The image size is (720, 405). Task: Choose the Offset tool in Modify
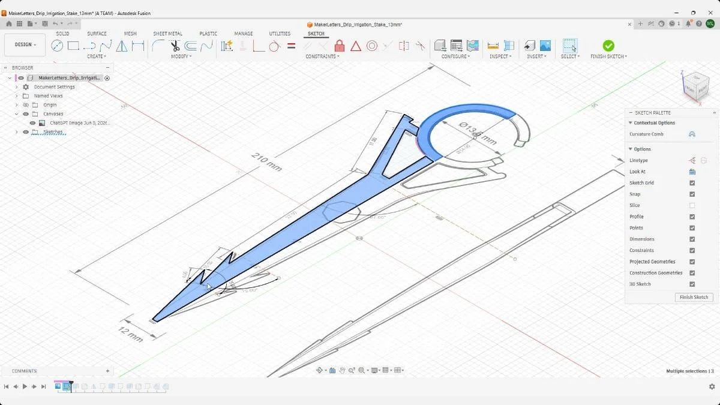pos(191,46)
